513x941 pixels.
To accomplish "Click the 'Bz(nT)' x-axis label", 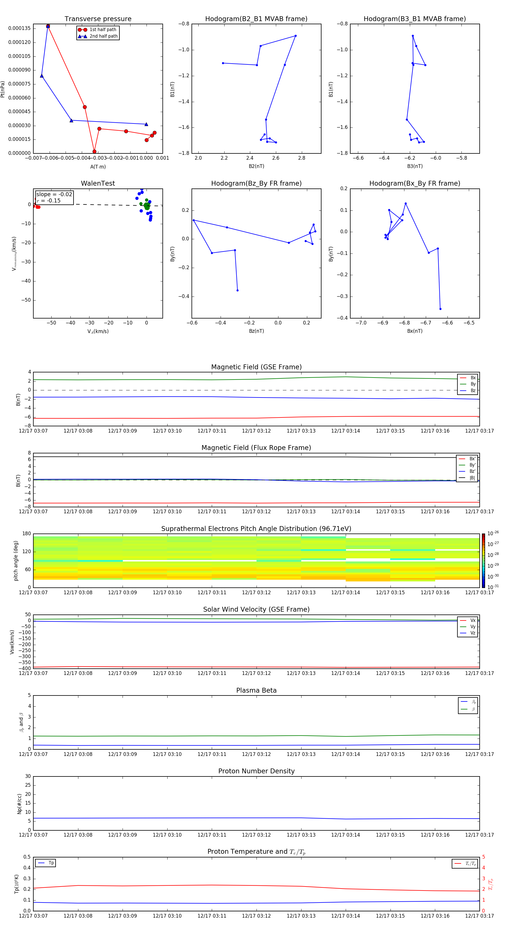I will [256, 331].
